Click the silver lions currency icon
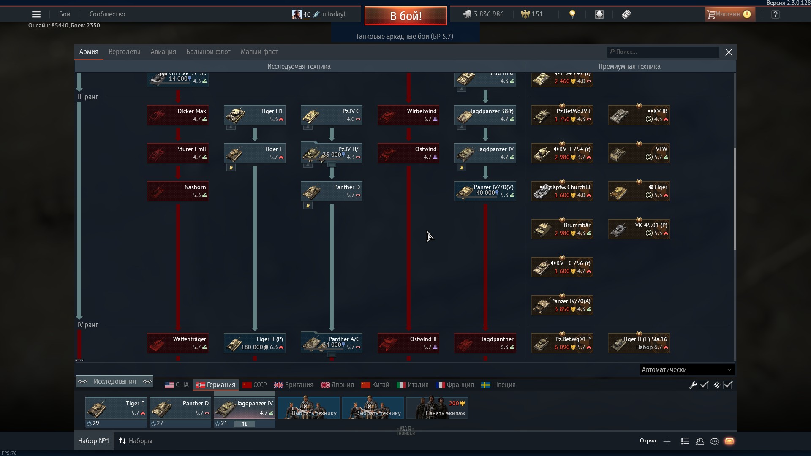 pos(467,14)
